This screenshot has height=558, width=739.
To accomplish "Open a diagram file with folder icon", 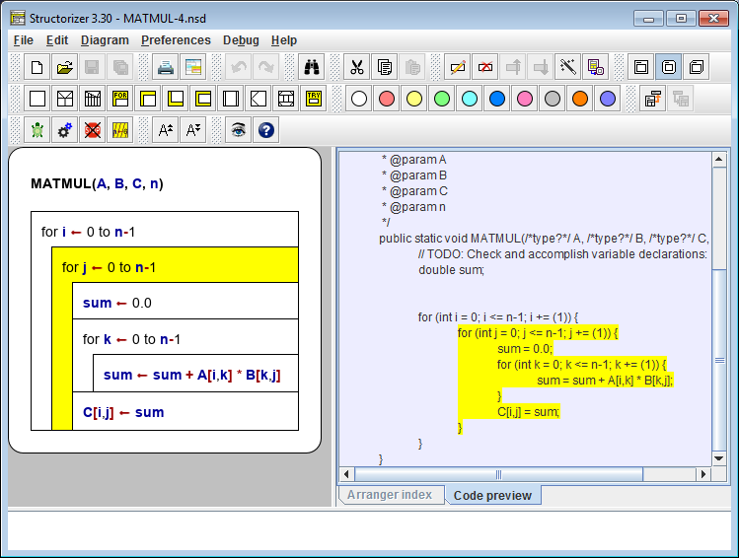I will pos(64,67).
